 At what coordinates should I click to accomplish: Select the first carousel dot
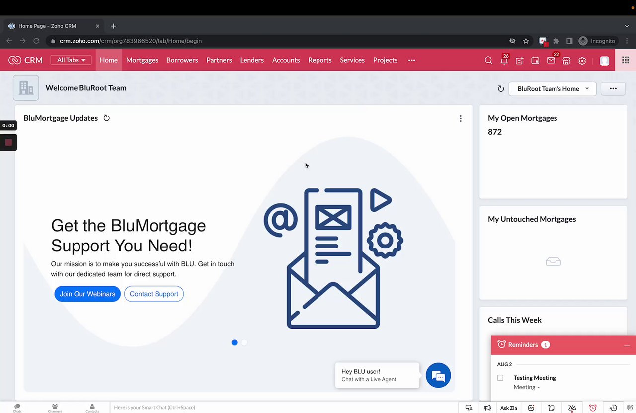[235, 342]
